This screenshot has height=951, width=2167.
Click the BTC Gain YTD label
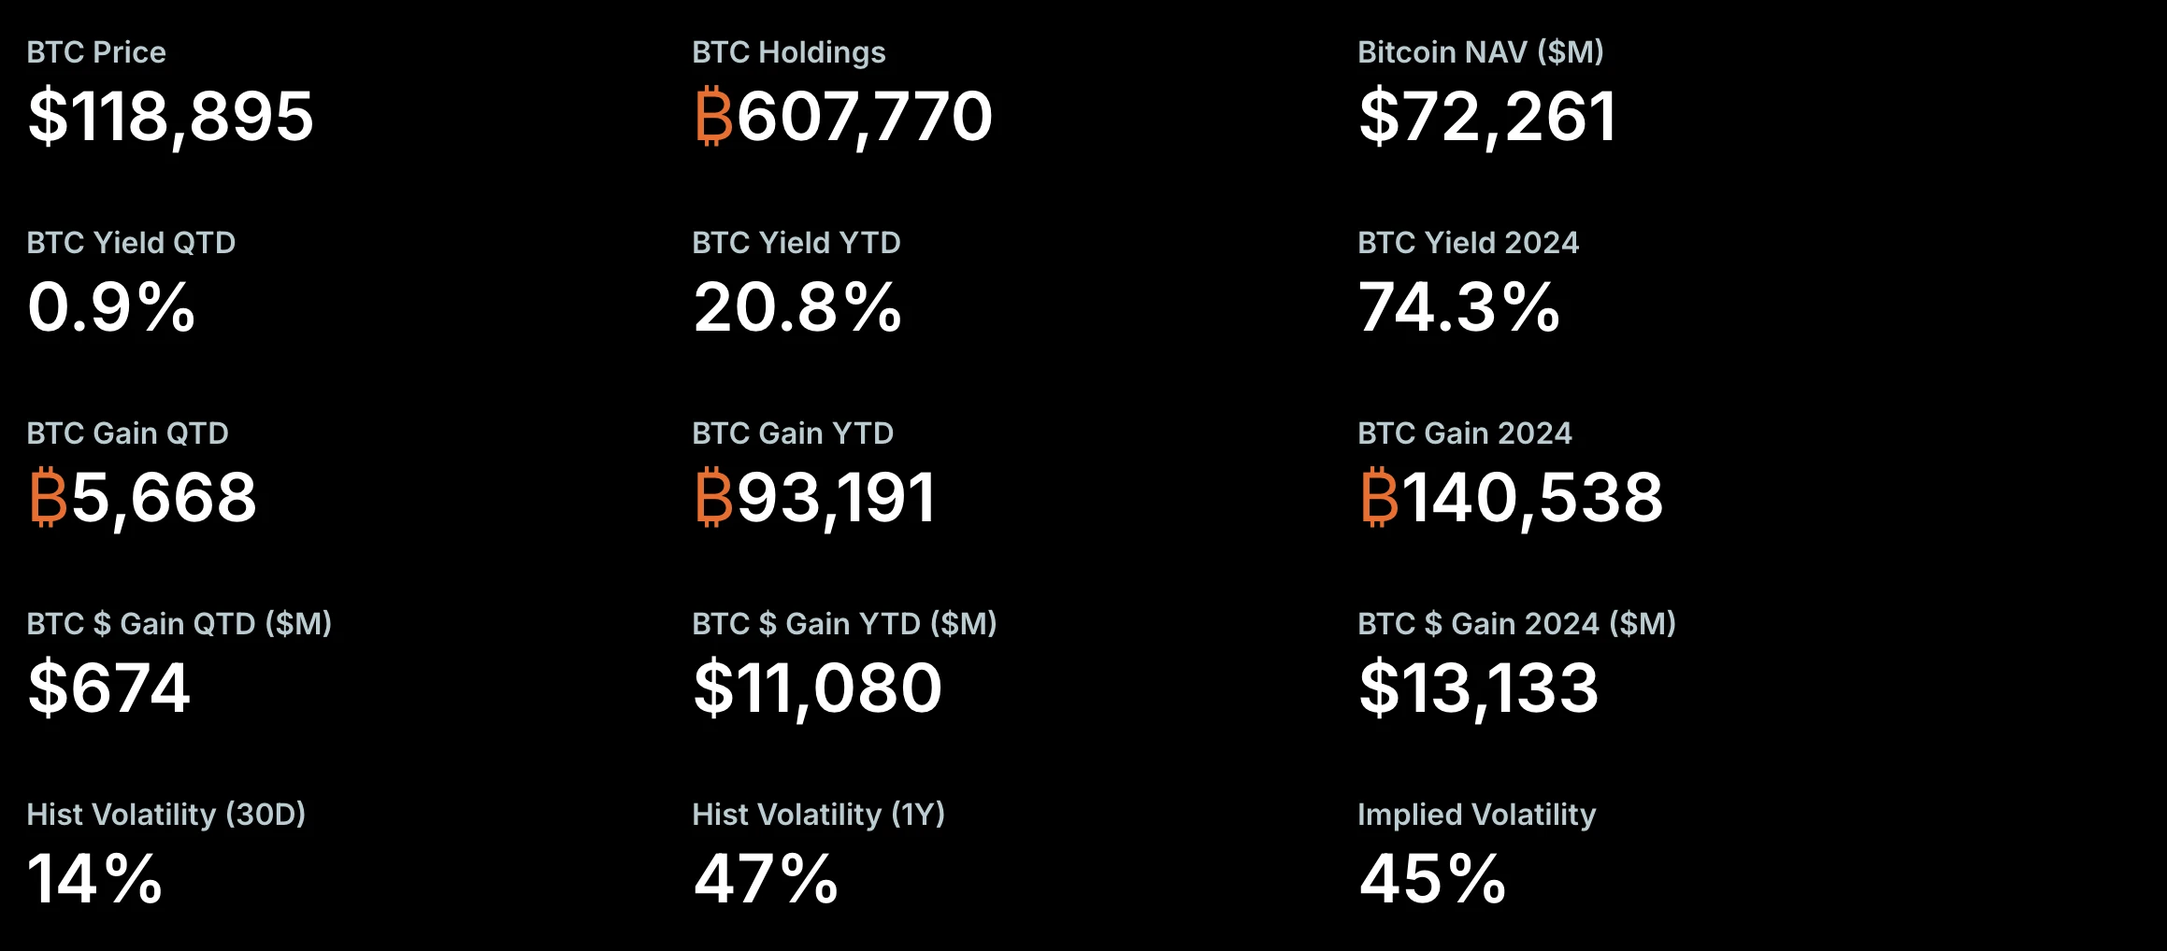coord(793,433)
